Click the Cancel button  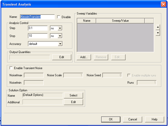(x=132, y=119)
